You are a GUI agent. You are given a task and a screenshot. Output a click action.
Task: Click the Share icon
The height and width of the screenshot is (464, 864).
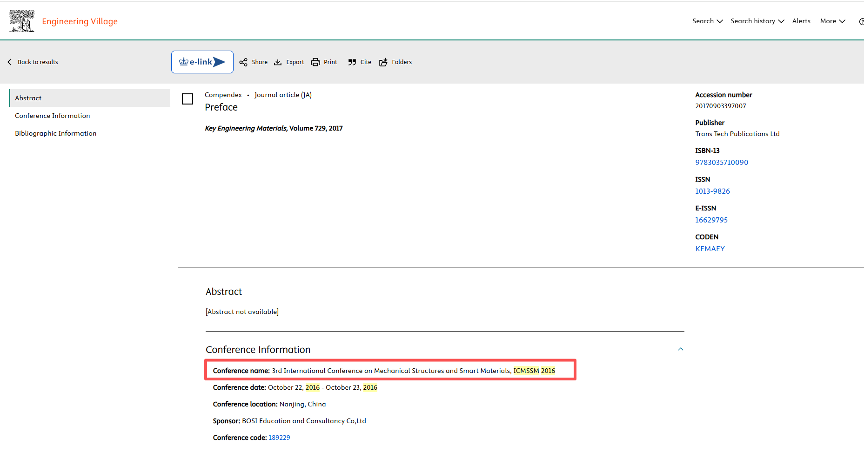pyautogui.click(x=243, y=62)
